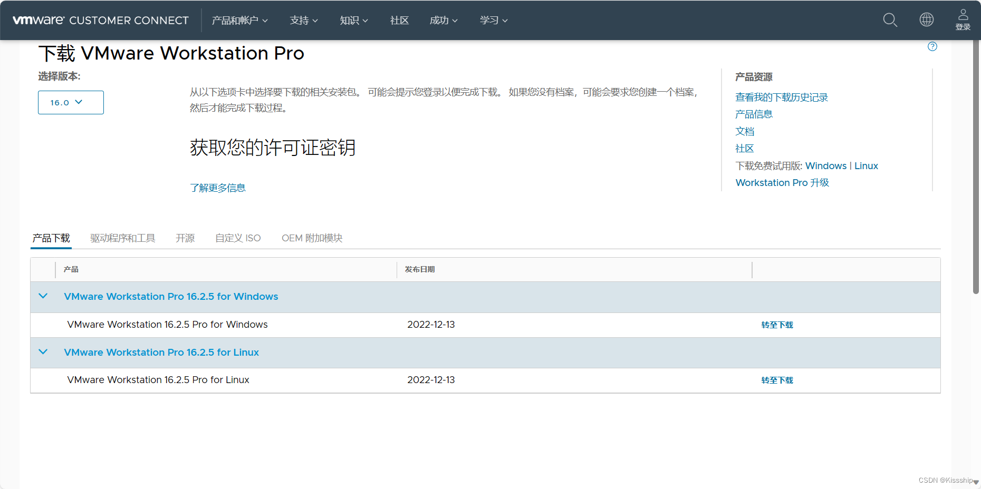Click the 发布日期 column header
Screen dimensions: 981x489
(x=420, y=269)
